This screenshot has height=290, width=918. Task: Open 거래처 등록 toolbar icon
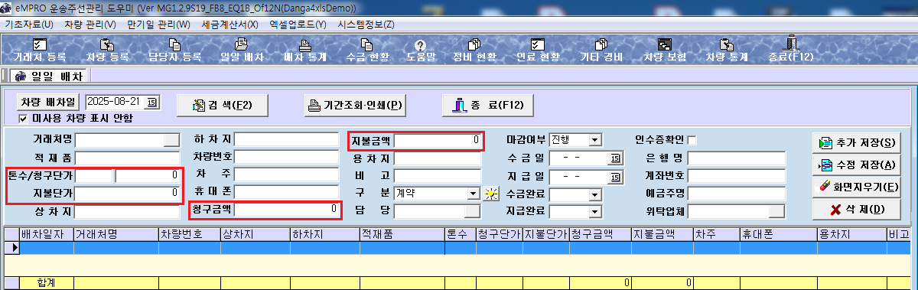(x=39, y=51)
